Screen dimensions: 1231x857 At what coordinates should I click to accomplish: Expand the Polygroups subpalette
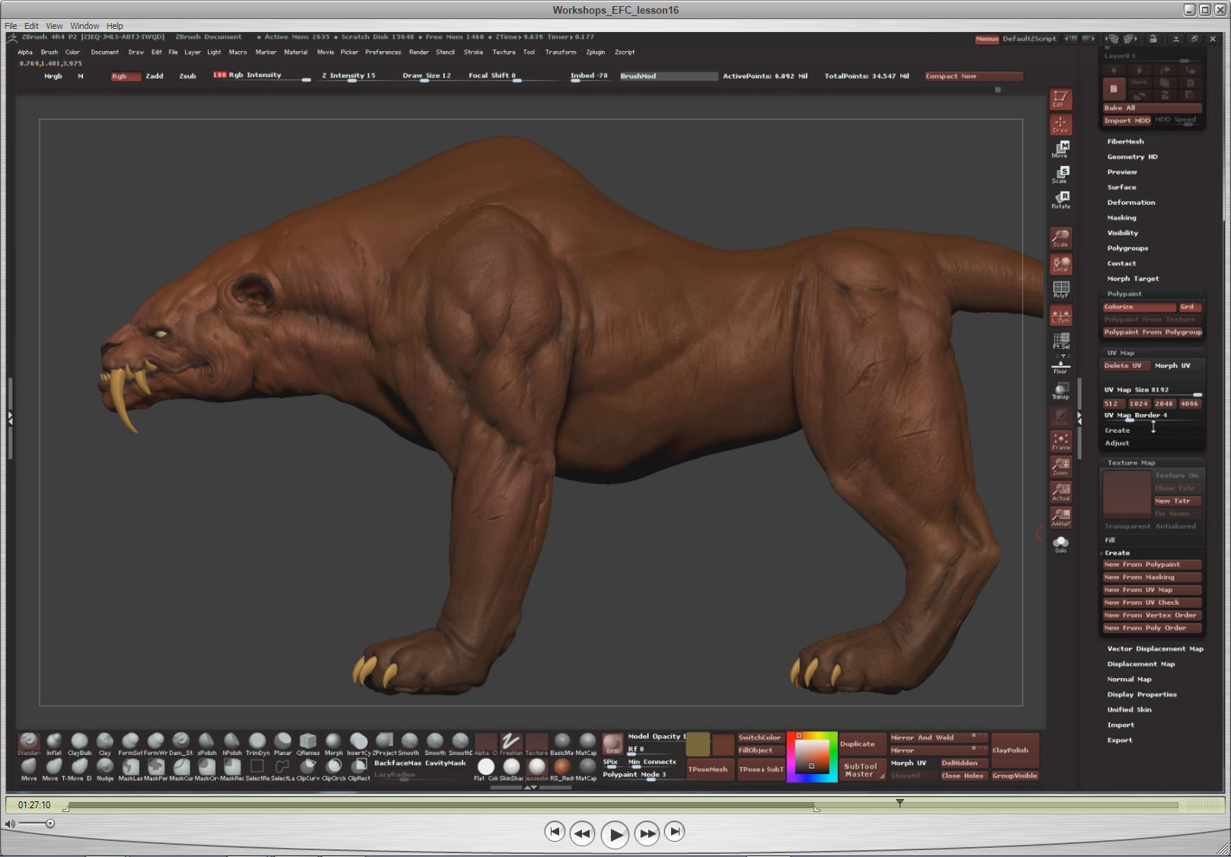(x=1127, y=248)
